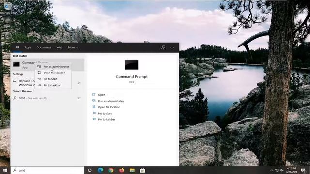The width and height of the screenshot is (310, 174).
Task: Click the Pin to taskbar pin icon in context menu
Action: click(x=39, y=85)
